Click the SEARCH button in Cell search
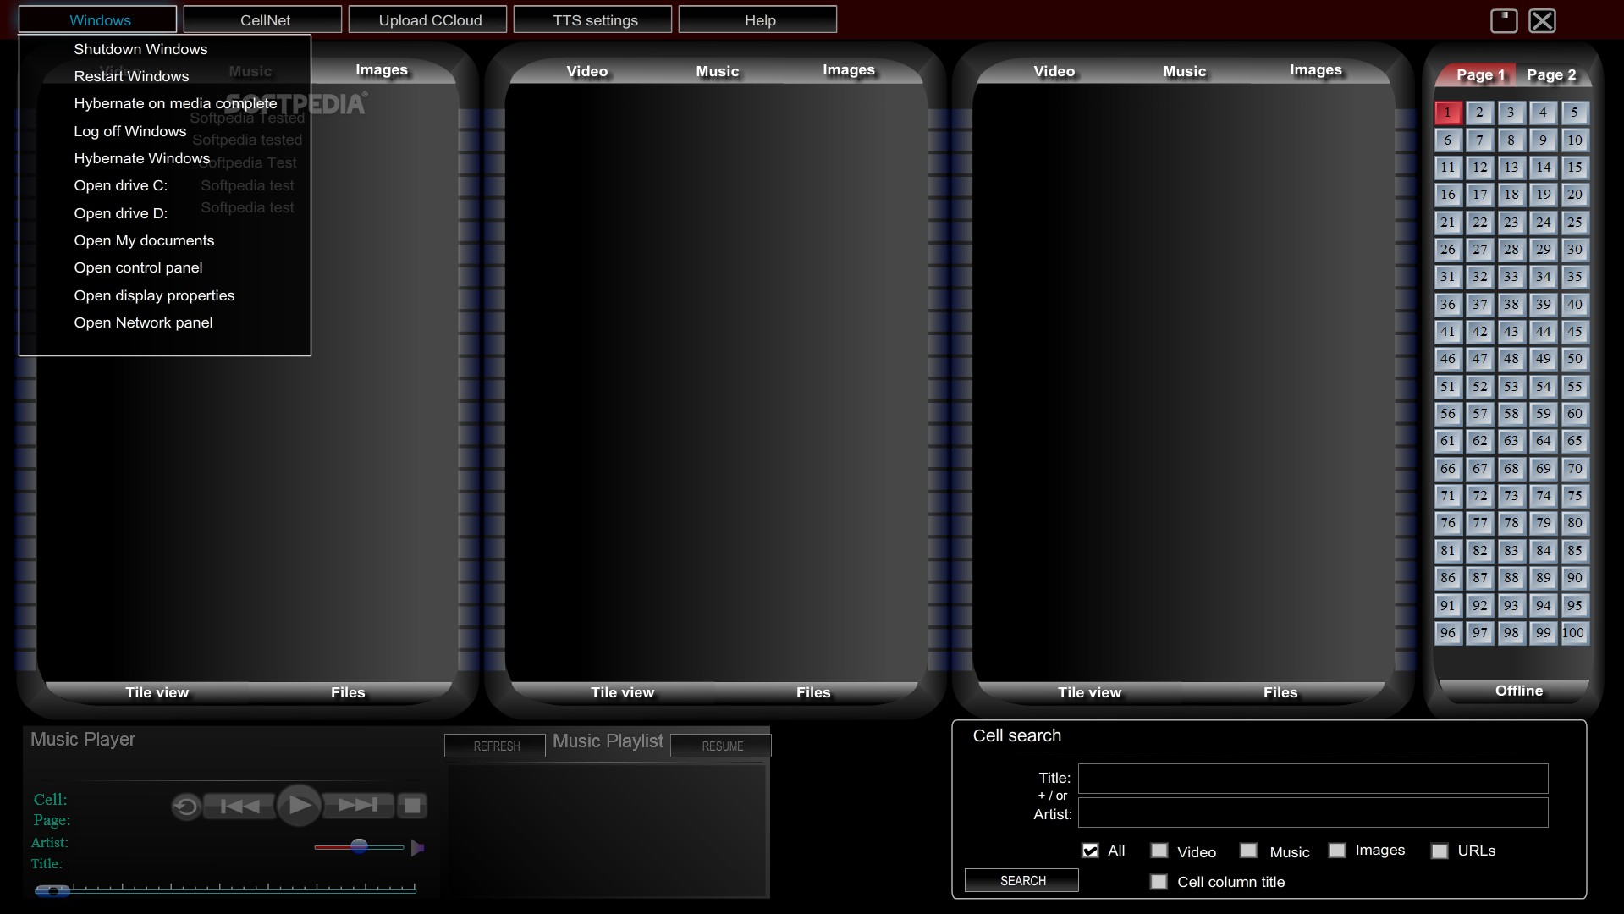This screenshot has height=914, width=1624. 1021,881
